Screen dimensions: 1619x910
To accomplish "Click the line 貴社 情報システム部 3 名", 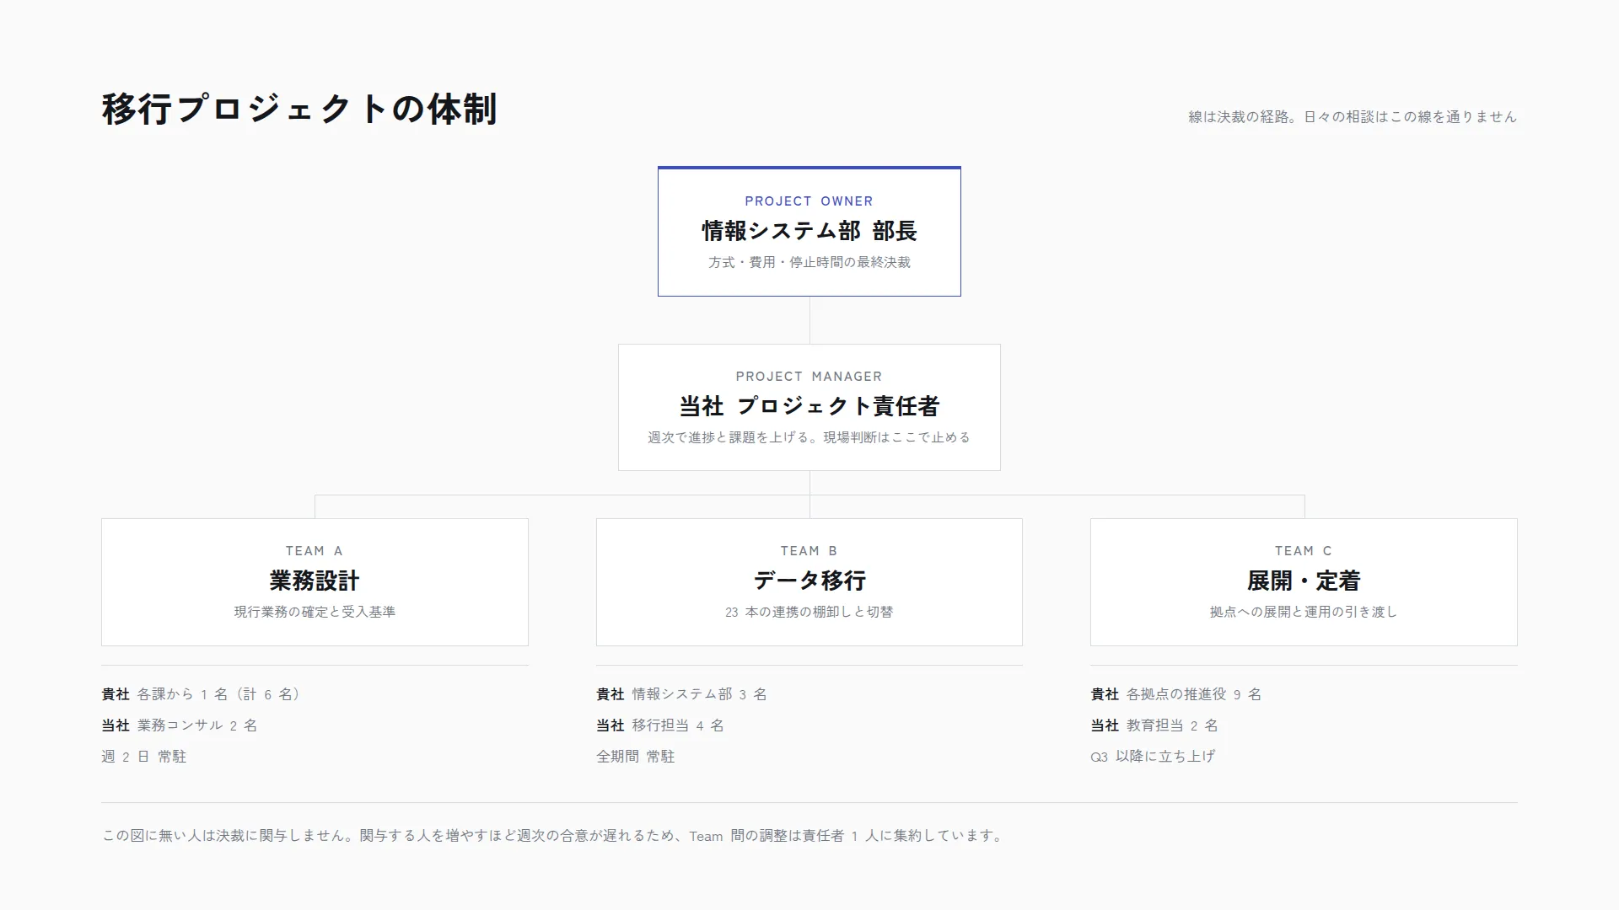I will tap(681, 694).
